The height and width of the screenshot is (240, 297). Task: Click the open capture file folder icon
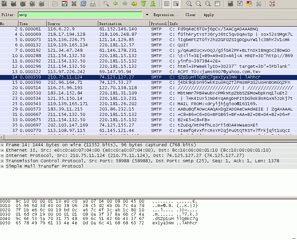point(55,4)
